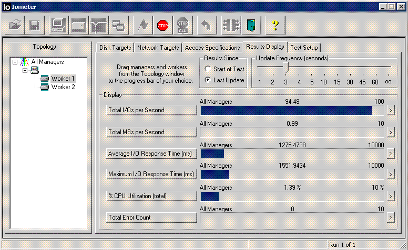Select Worker 2 in the Topology tree
Image resolution: width=408 pixels, height=250 pixels.
coord(63,87)
